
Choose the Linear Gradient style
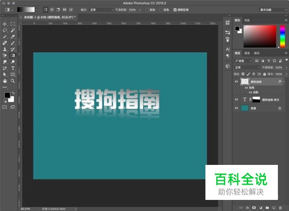pos(45,10)
